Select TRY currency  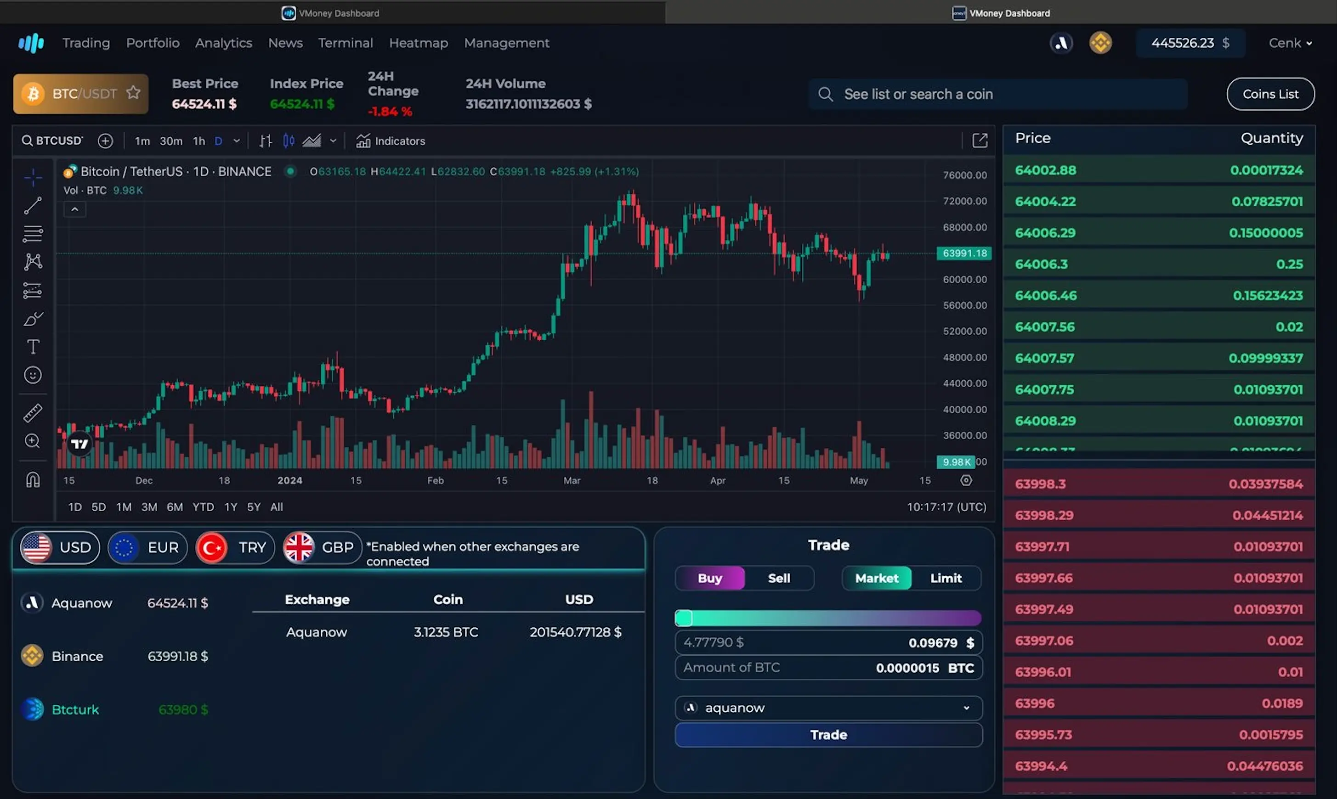235,547
